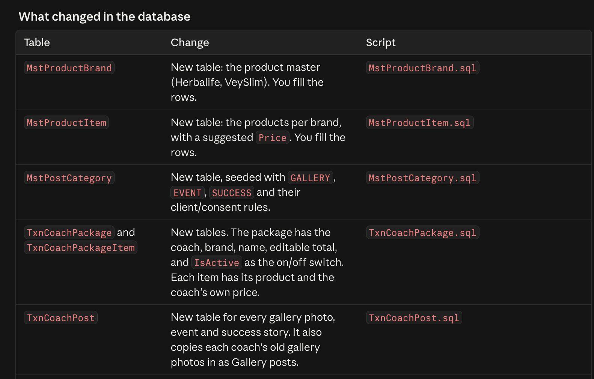594x379 pixels.
Task: Select the MstProductBrand table name cell
Action: (x=69, y=68)
